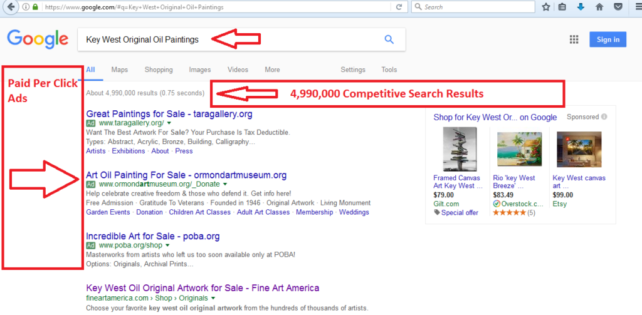Open the Great Paintings for Sale link
Screen dimensions: 642x315
(169, 114)
